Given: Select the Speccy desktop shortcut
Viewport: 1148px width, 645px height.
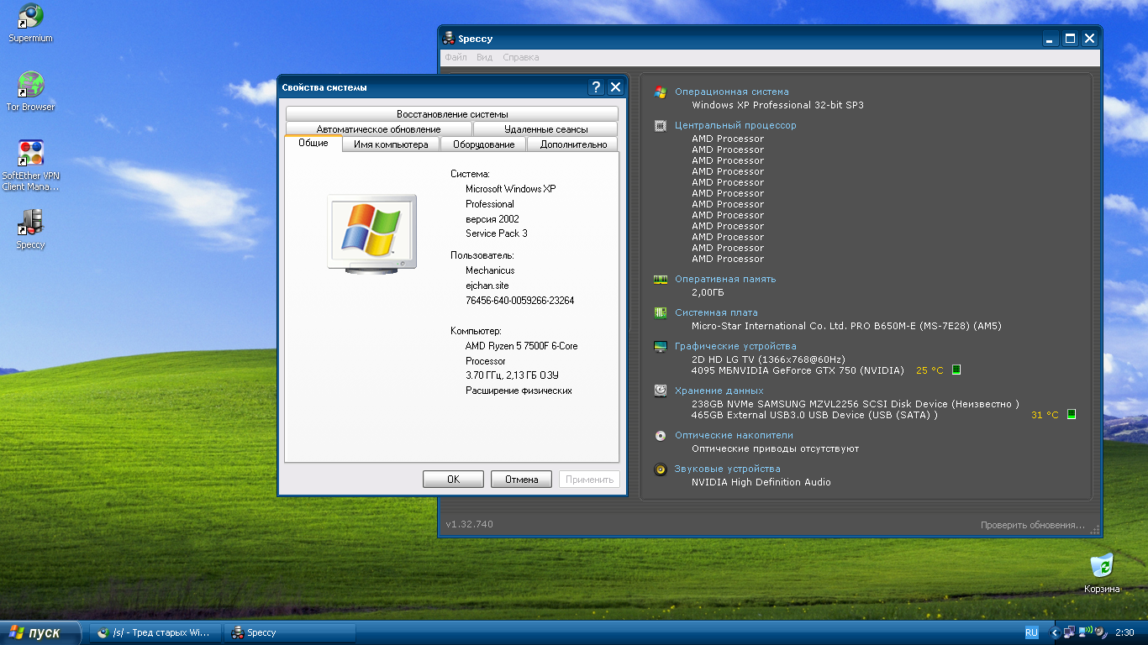Looking at the screenshot, I should tap(30, 223).
